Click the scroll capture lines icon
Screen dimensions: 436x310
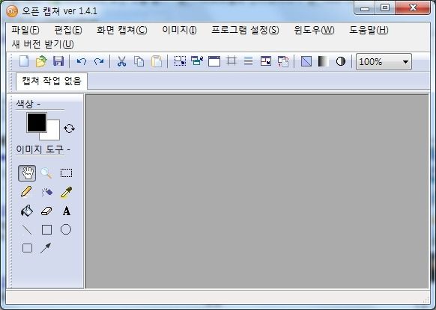(248, 61)
